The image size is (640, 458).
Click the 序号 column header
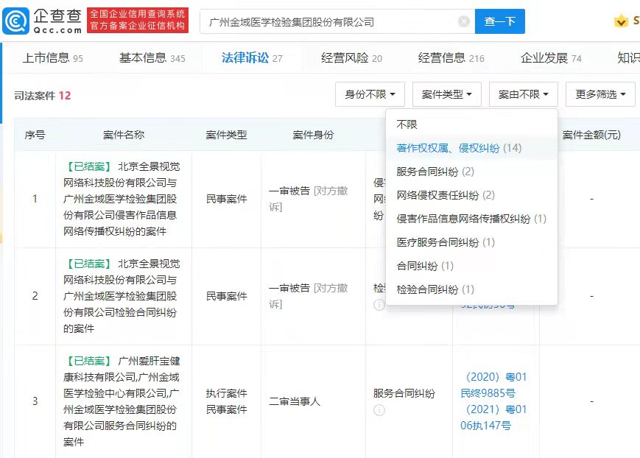tap(35, 135)
